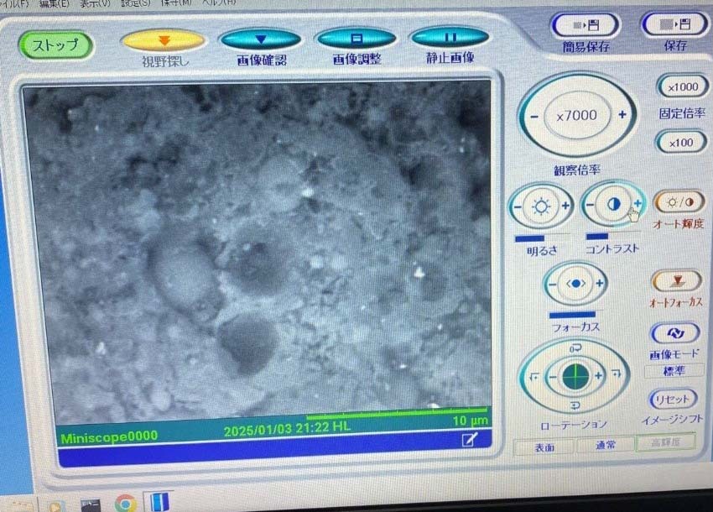Viewport: 713px width, 512px height.
Task: Click the edit note icon below the image
Action: coord(468,439)
